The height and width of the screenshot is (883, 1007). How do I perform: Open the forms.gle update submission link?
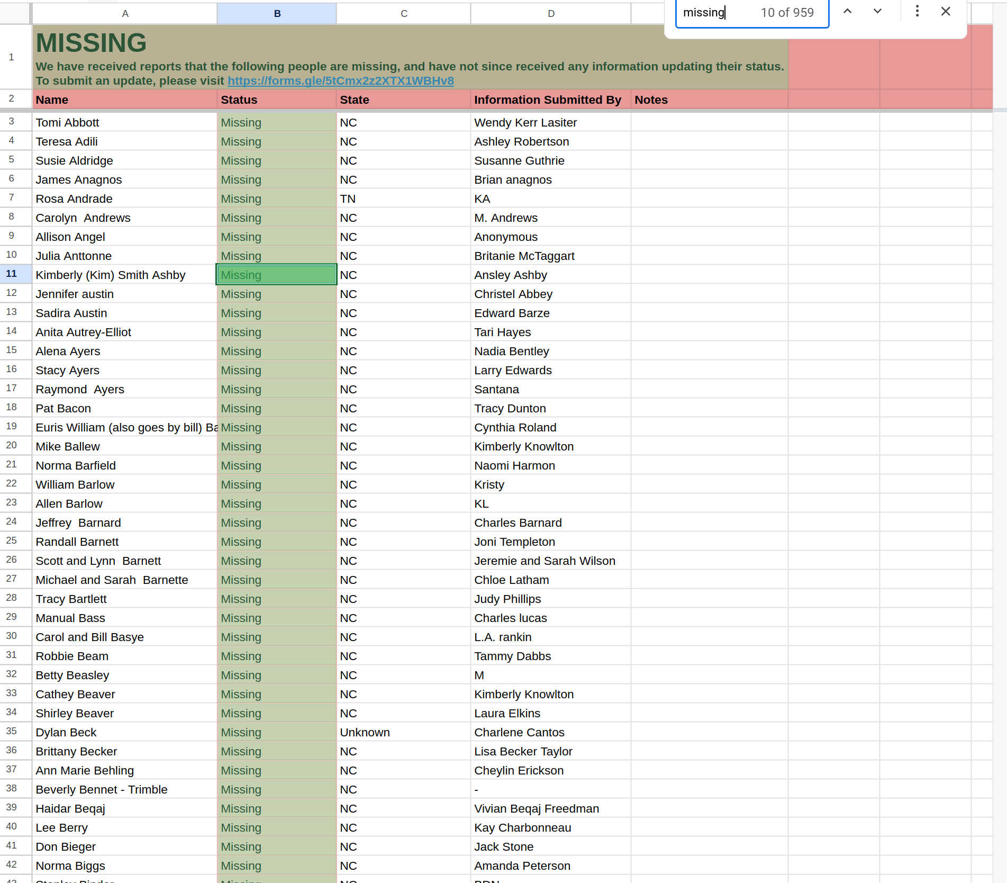coord(340,80)
